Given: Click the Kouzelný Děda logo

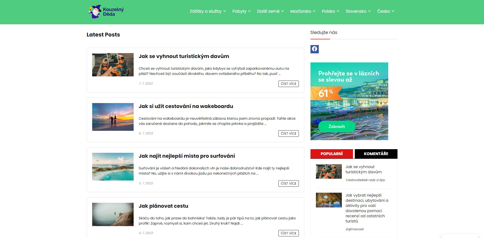Looking at the screenshot, I should click(x=106, y=12).
